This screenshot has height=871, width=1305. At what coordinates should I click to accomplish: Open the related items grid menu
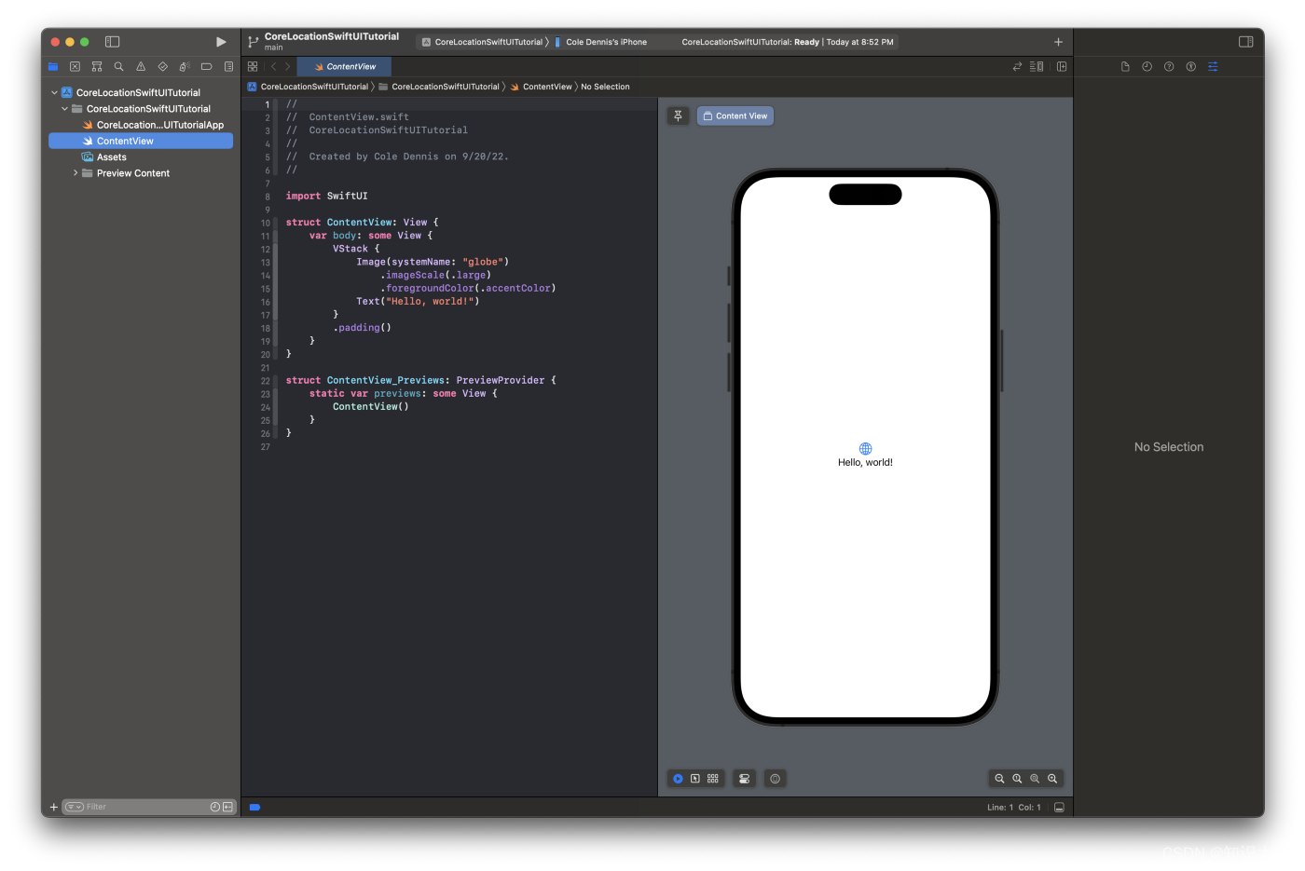(x=253, y=67)
